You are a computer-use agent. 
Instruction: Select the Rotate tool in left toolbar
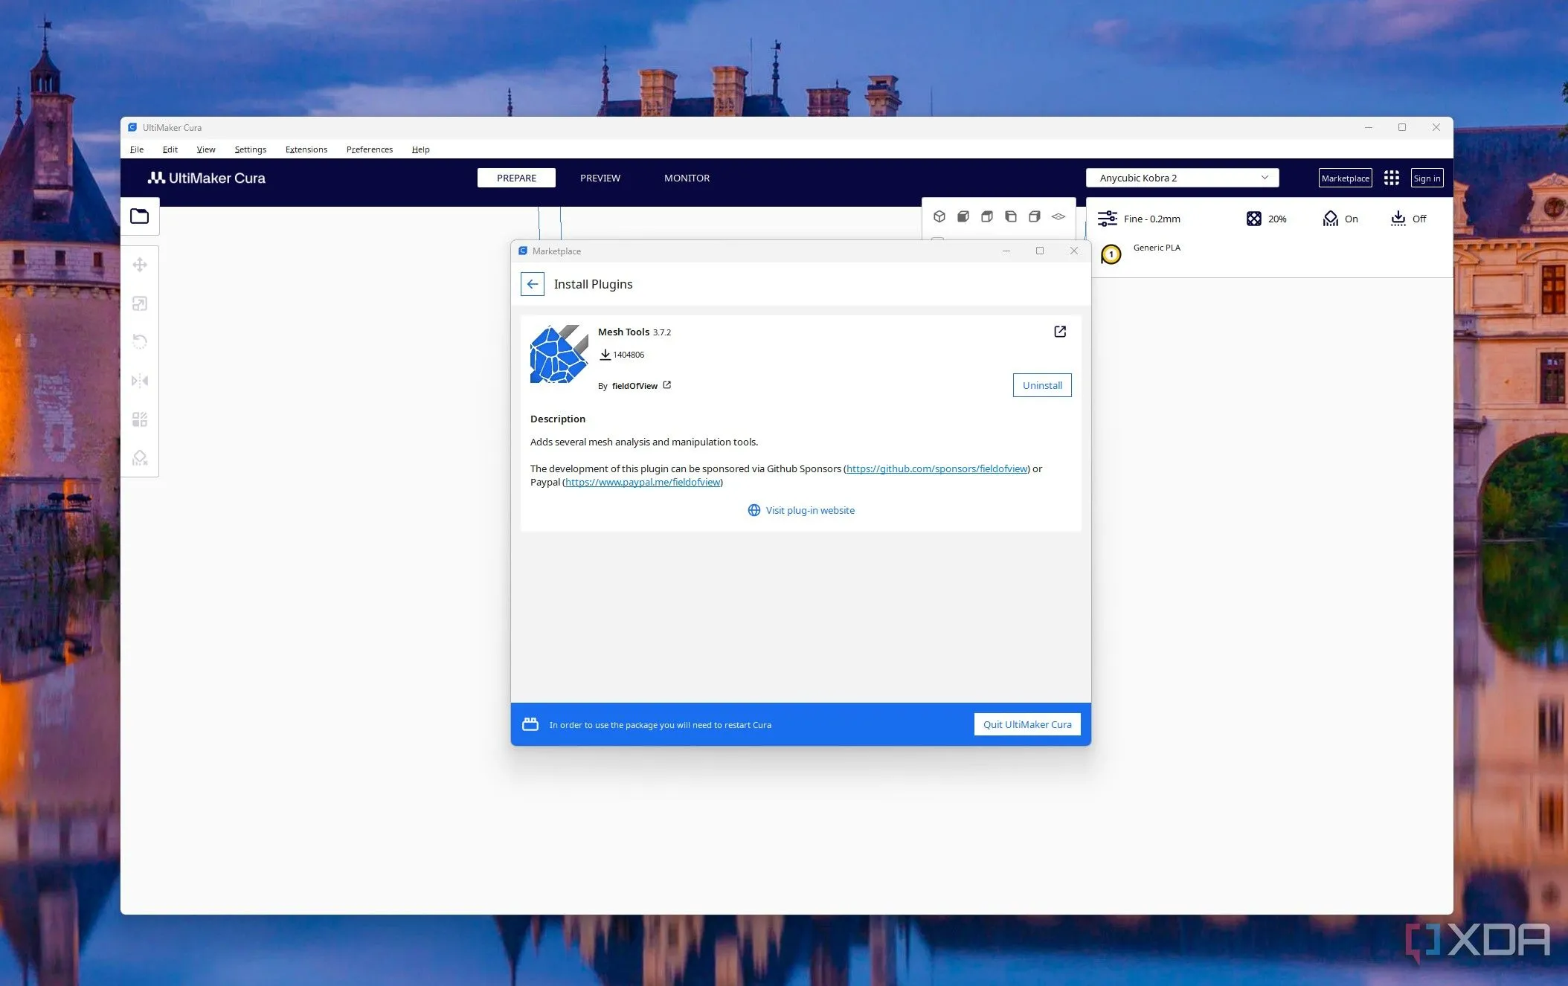click(x=139, y=342)
